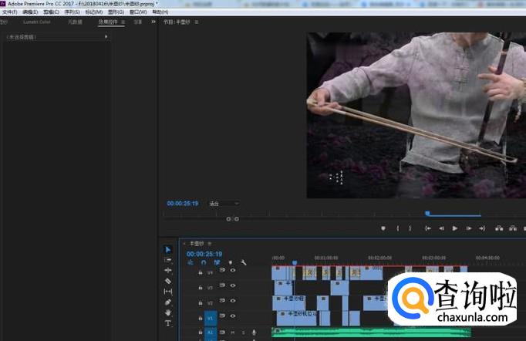Activate the Hand tool
Viewport: 526px width, 341px height.
(x=168, y=312)
